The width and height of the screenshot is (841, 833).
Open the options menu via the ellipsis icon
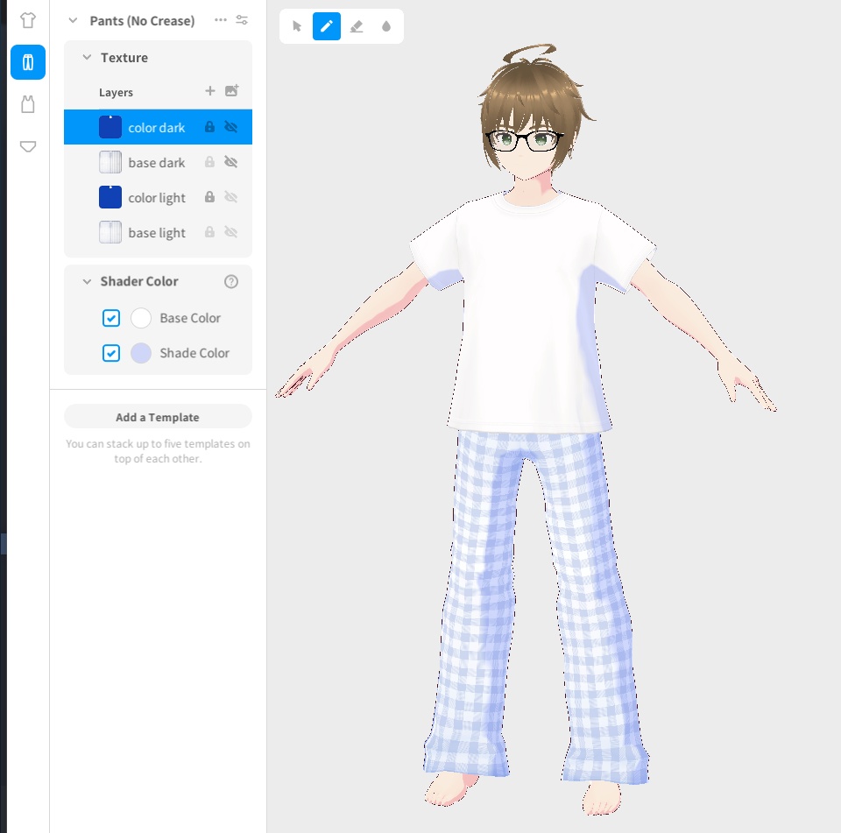(221, 20)
